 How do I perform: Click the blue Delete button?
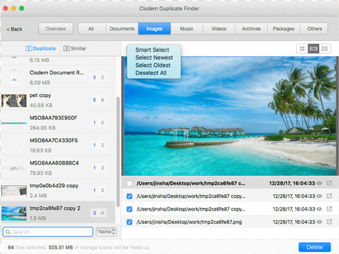[314, 247]
